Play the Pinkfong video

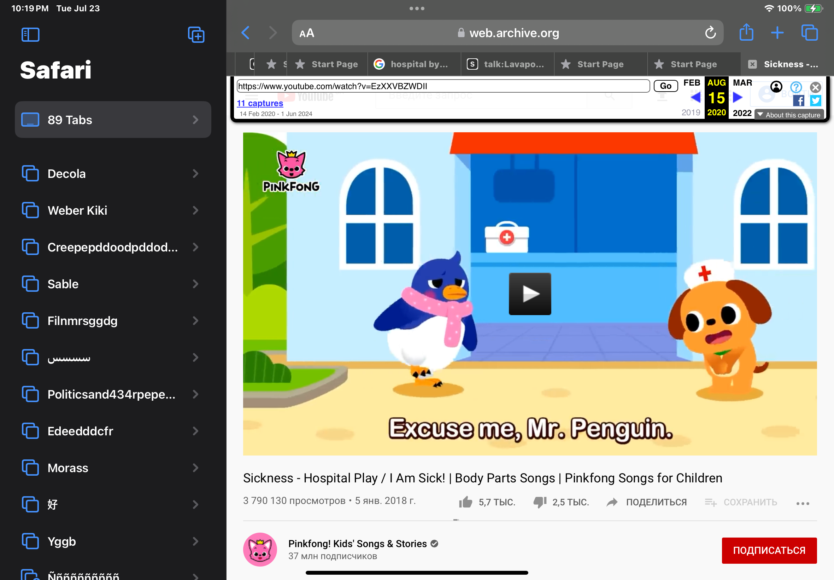pos(530,294)
